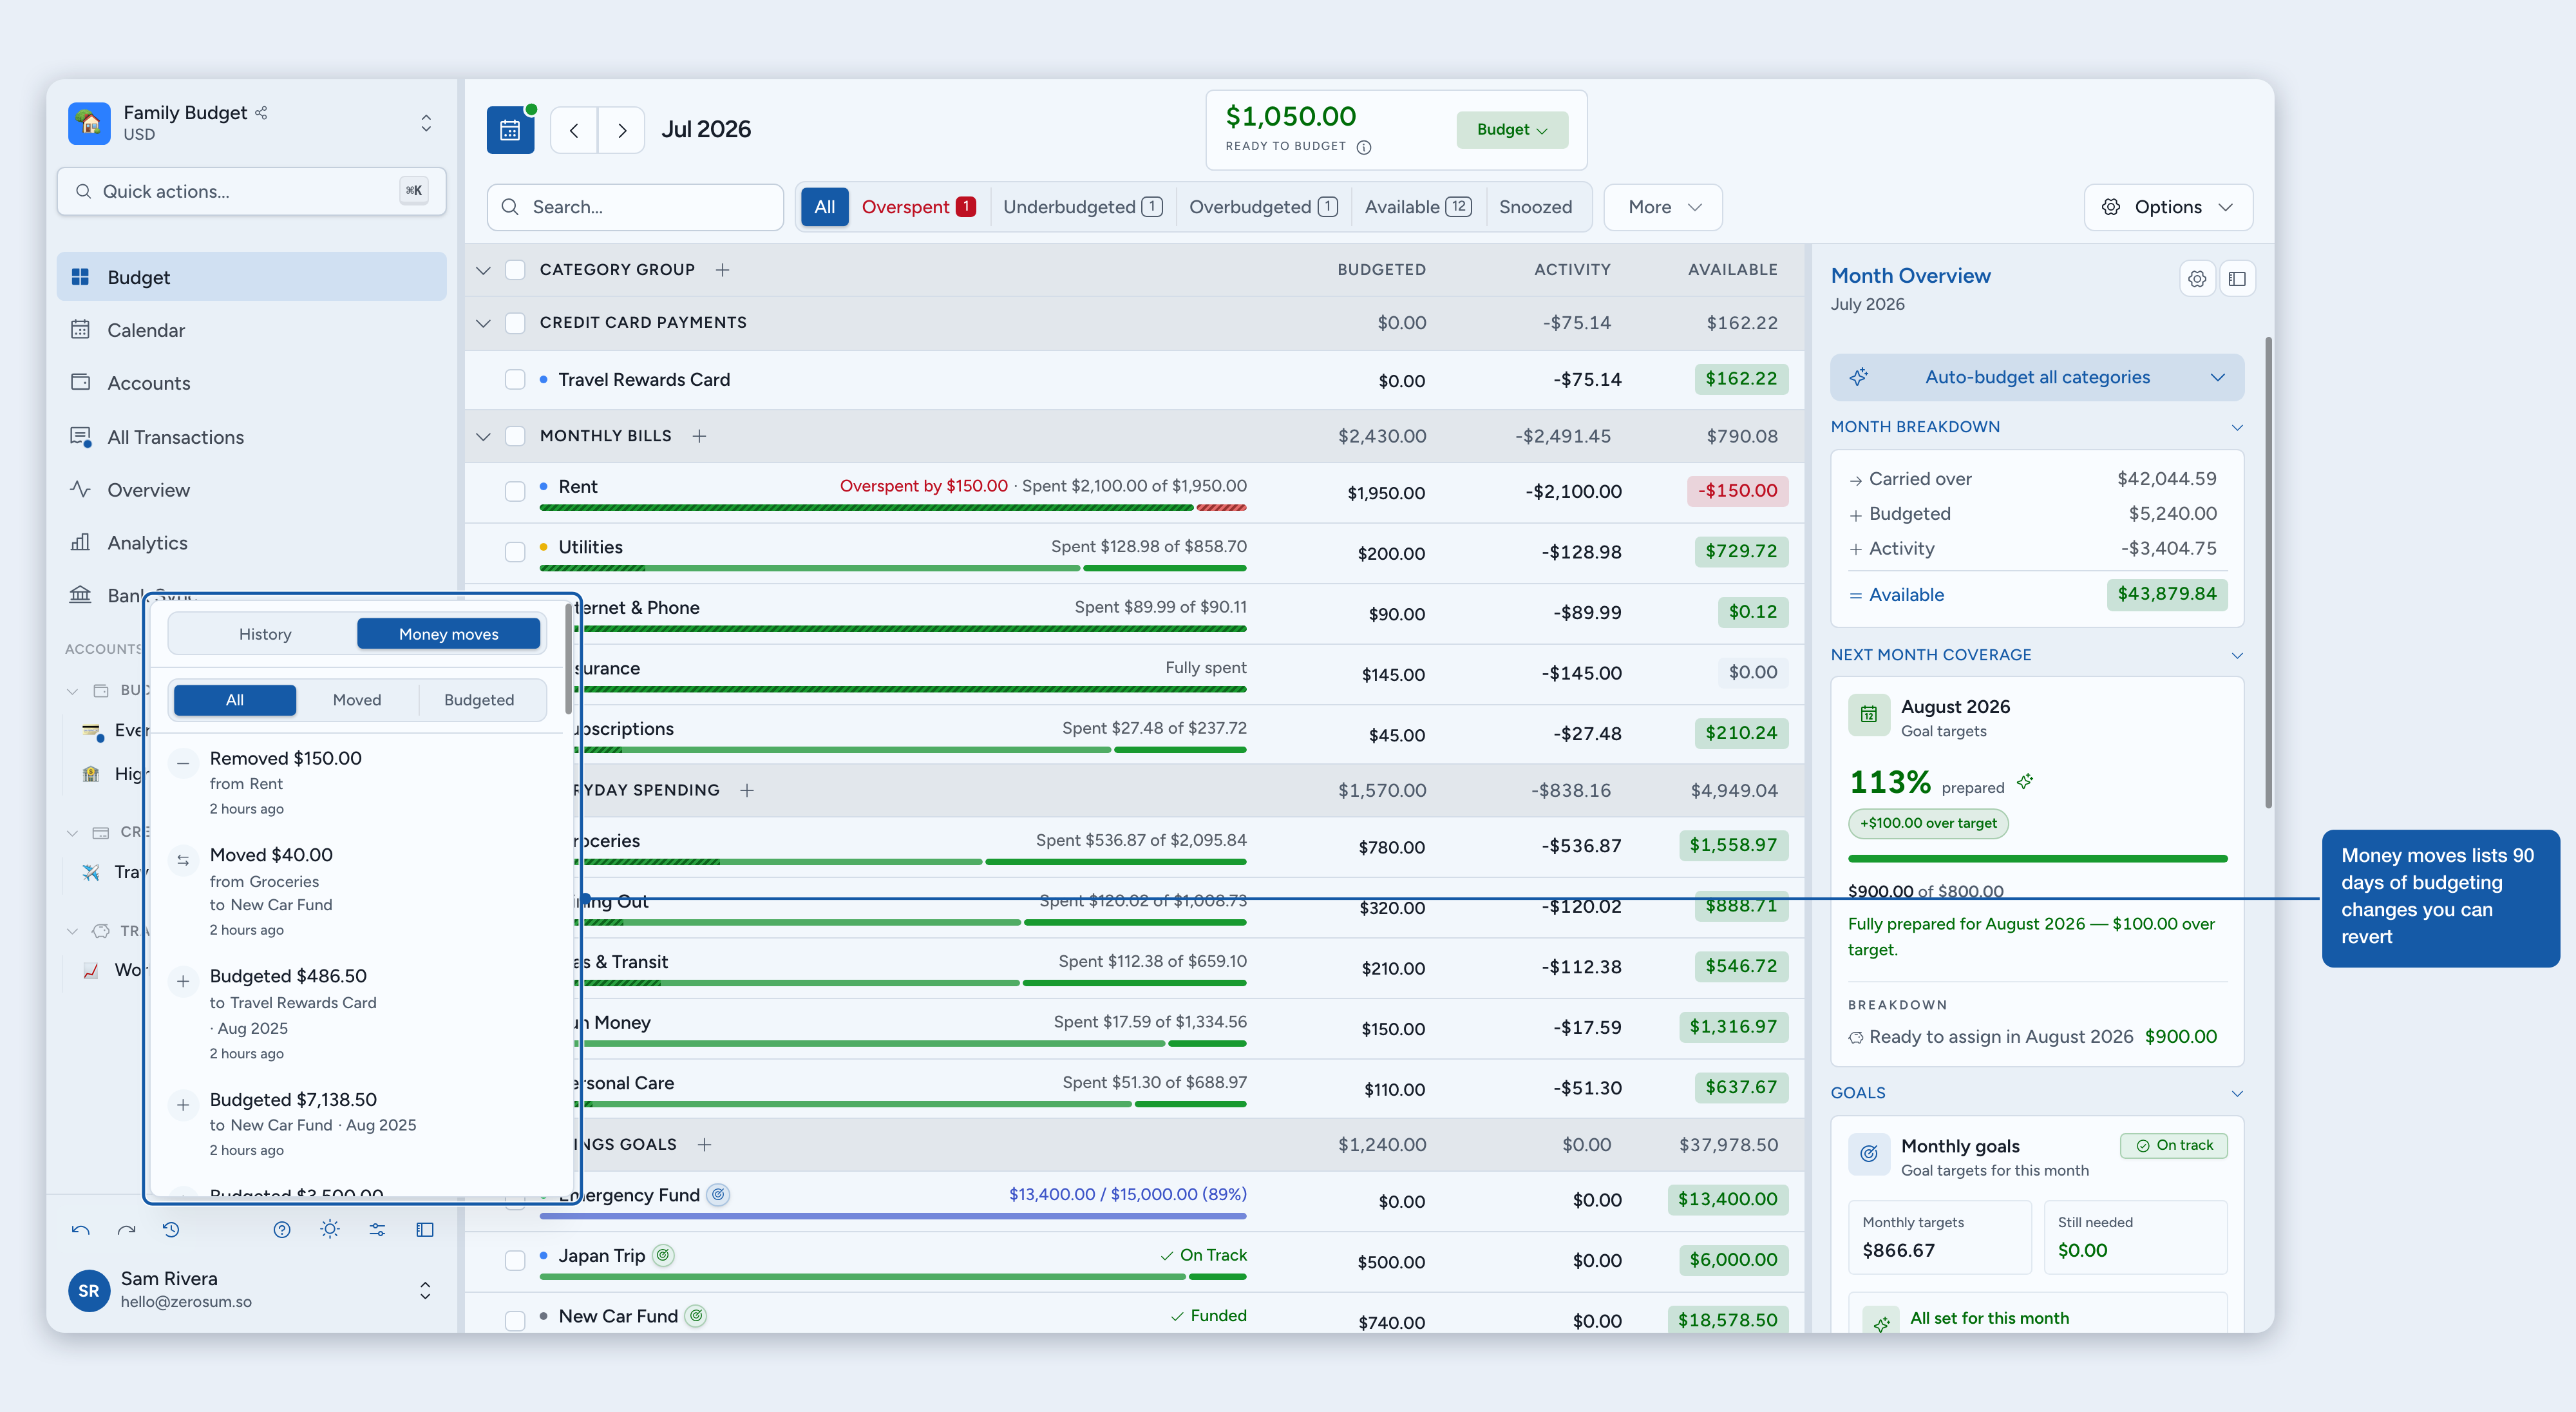Open the Overview sidebar item

252,490
